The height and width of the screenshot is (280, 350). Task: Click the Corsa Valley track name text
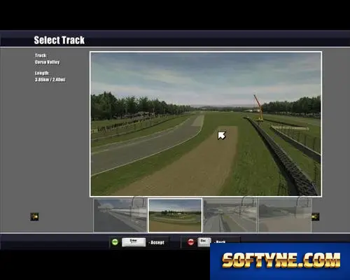(x=48, y=62)
